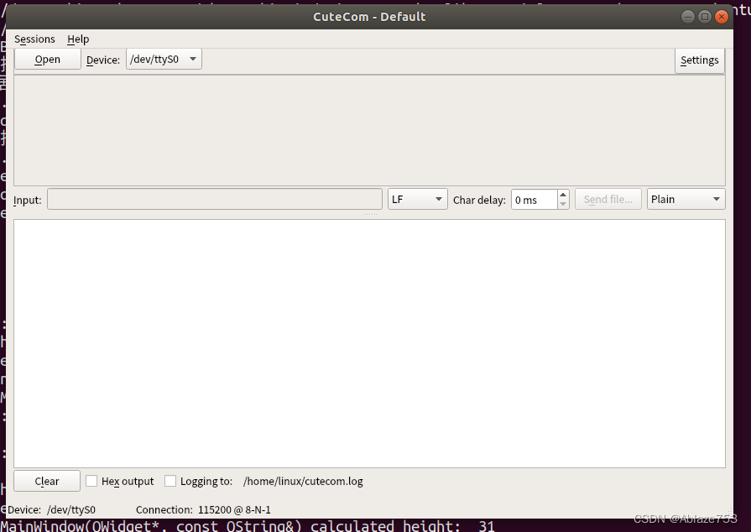
Task: Decrease Char delay using down arrow
Action: click(x=562, y=204)
